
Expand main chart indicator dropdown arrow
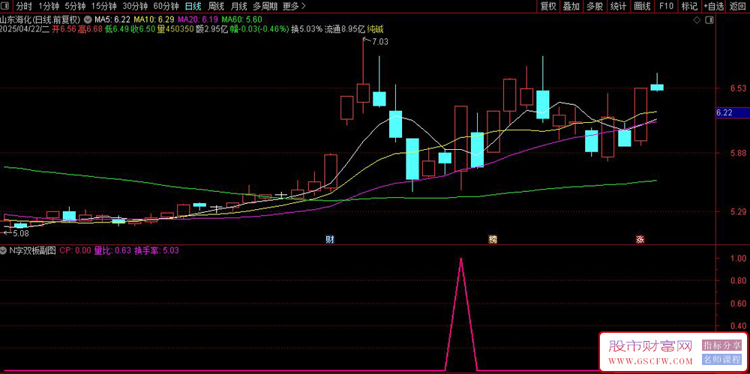click(88, 20)
